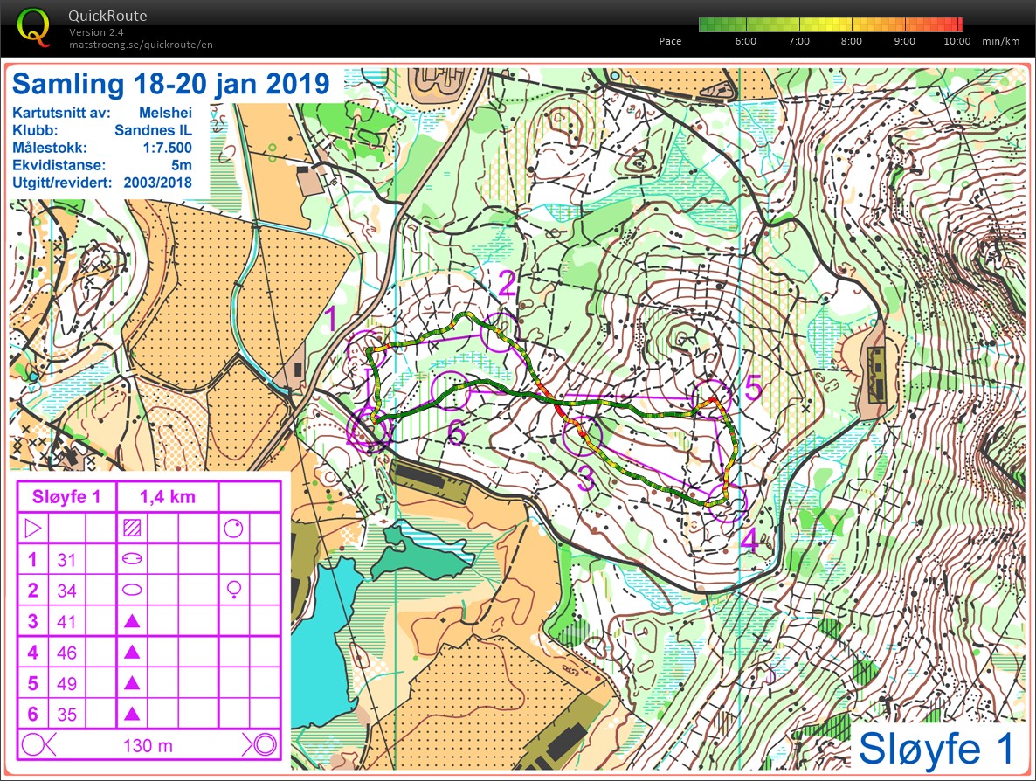Click control circle 3 on the map
The height and width of the screenshot is (781, 1036).
point(582,436)
